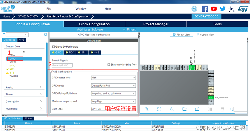Switch to System view
The image size is (250, 133).
[205, 35]
